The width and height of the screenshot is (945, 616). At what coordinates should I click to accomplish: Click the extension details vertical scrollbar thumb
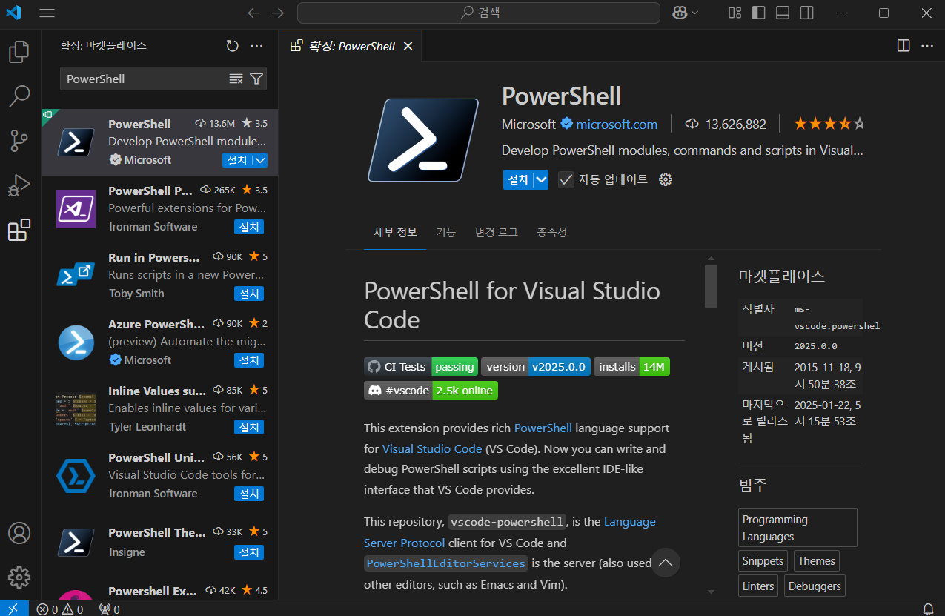[711, 285]
